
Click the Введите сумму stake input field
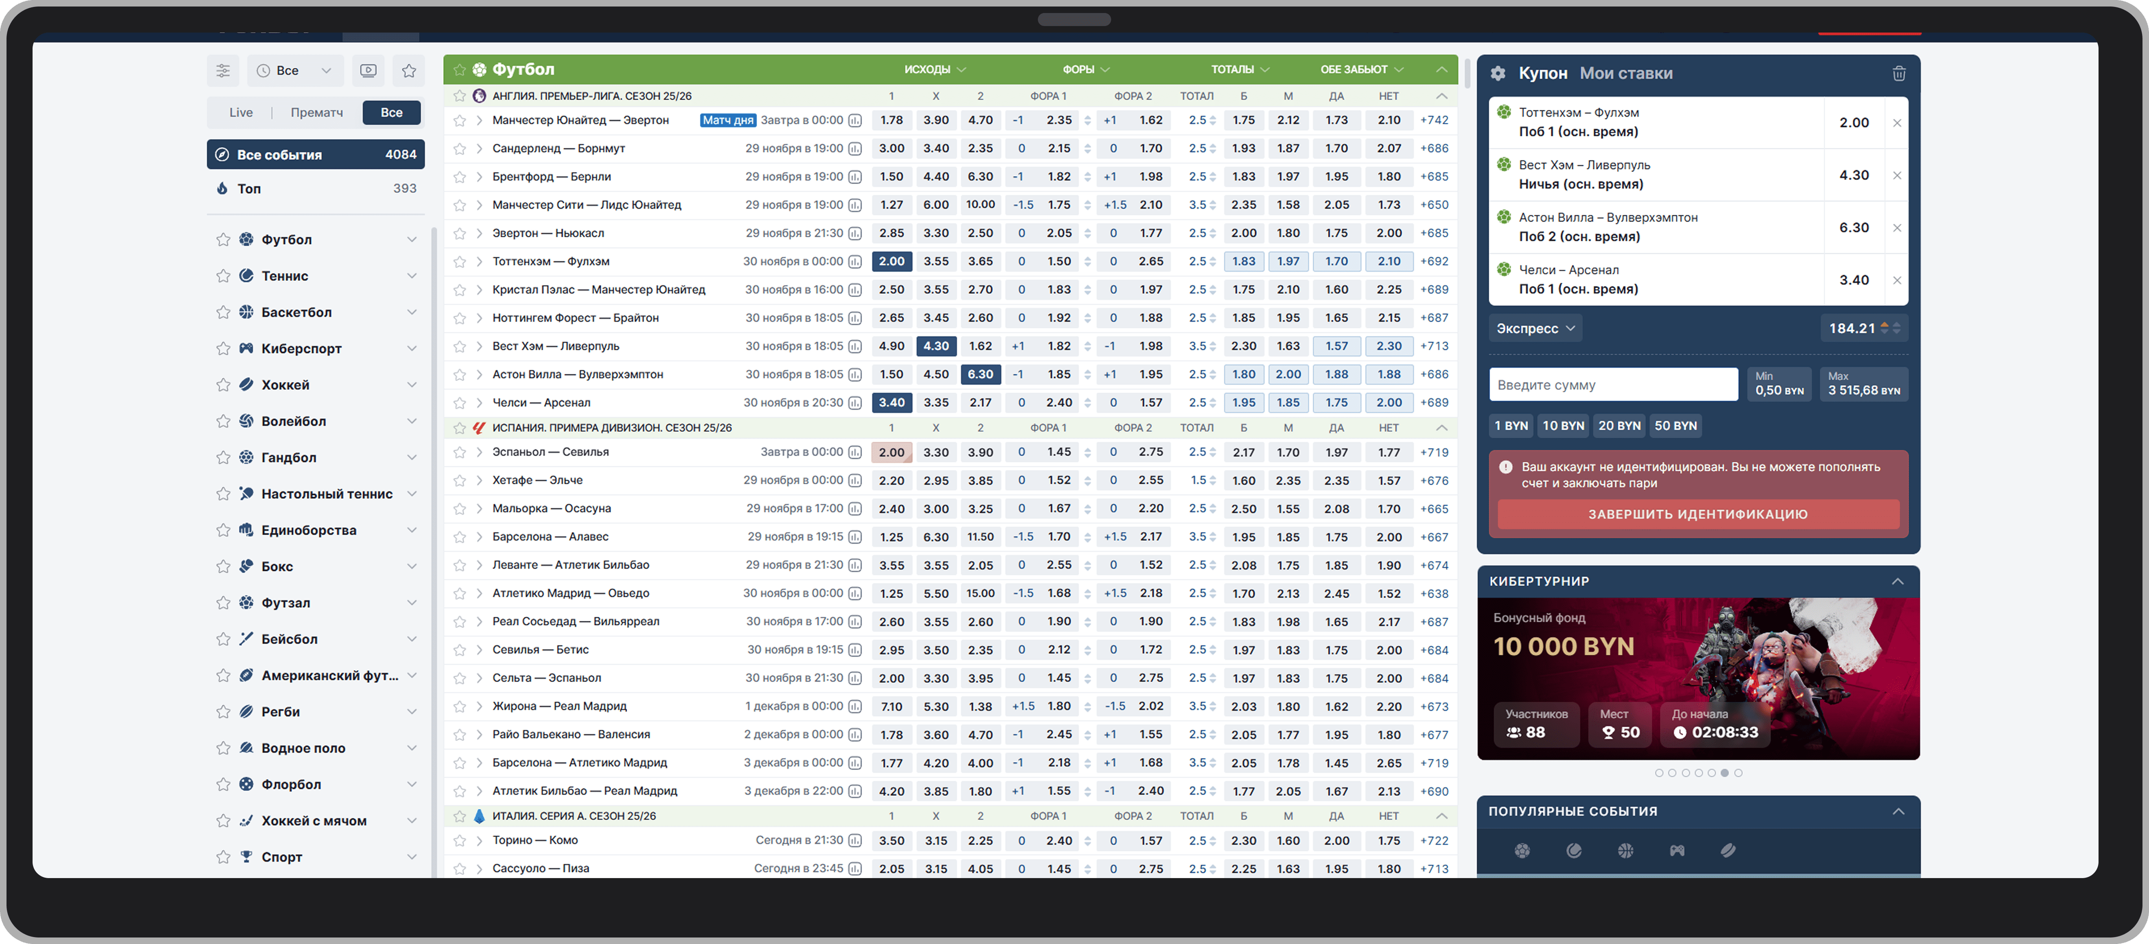tap(1613, 385)
